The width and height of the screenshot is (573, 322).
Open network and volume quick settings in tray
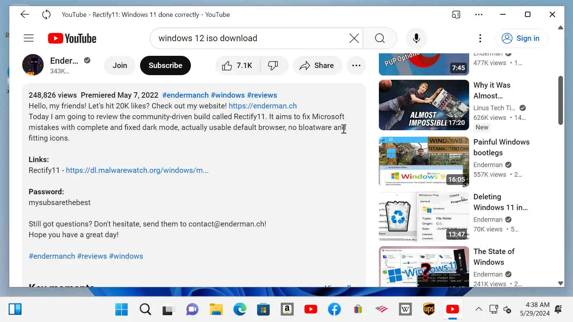pos(500,309)
